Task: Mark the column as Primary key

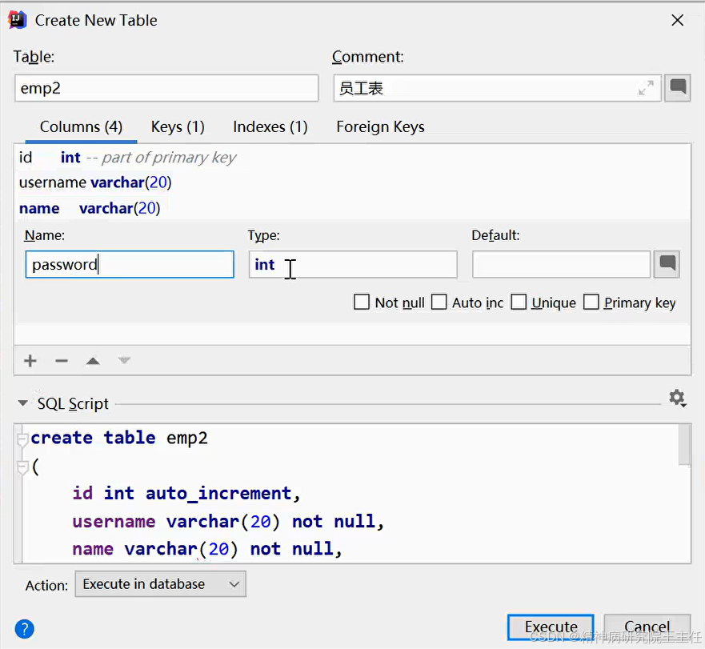Action: [591, 302]
